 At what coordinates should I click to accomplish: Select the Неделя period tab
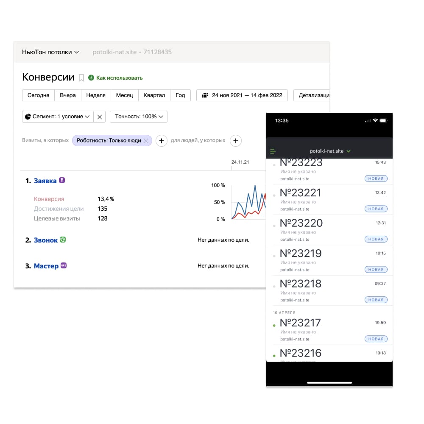click(x=96, y=95)
